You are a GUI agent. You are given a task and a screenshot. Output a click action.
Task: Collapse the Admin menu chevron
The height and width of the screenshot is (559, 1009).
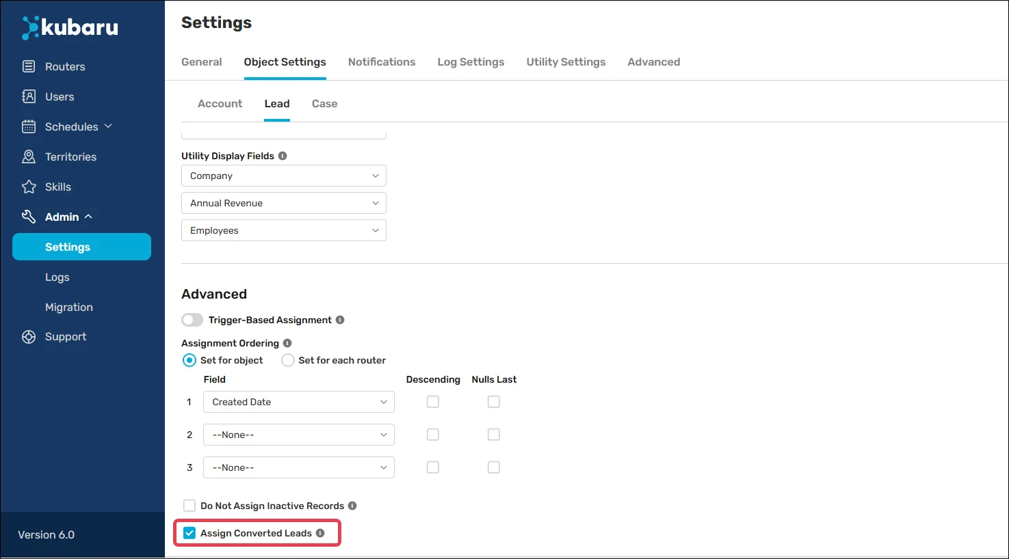point(88,217)
